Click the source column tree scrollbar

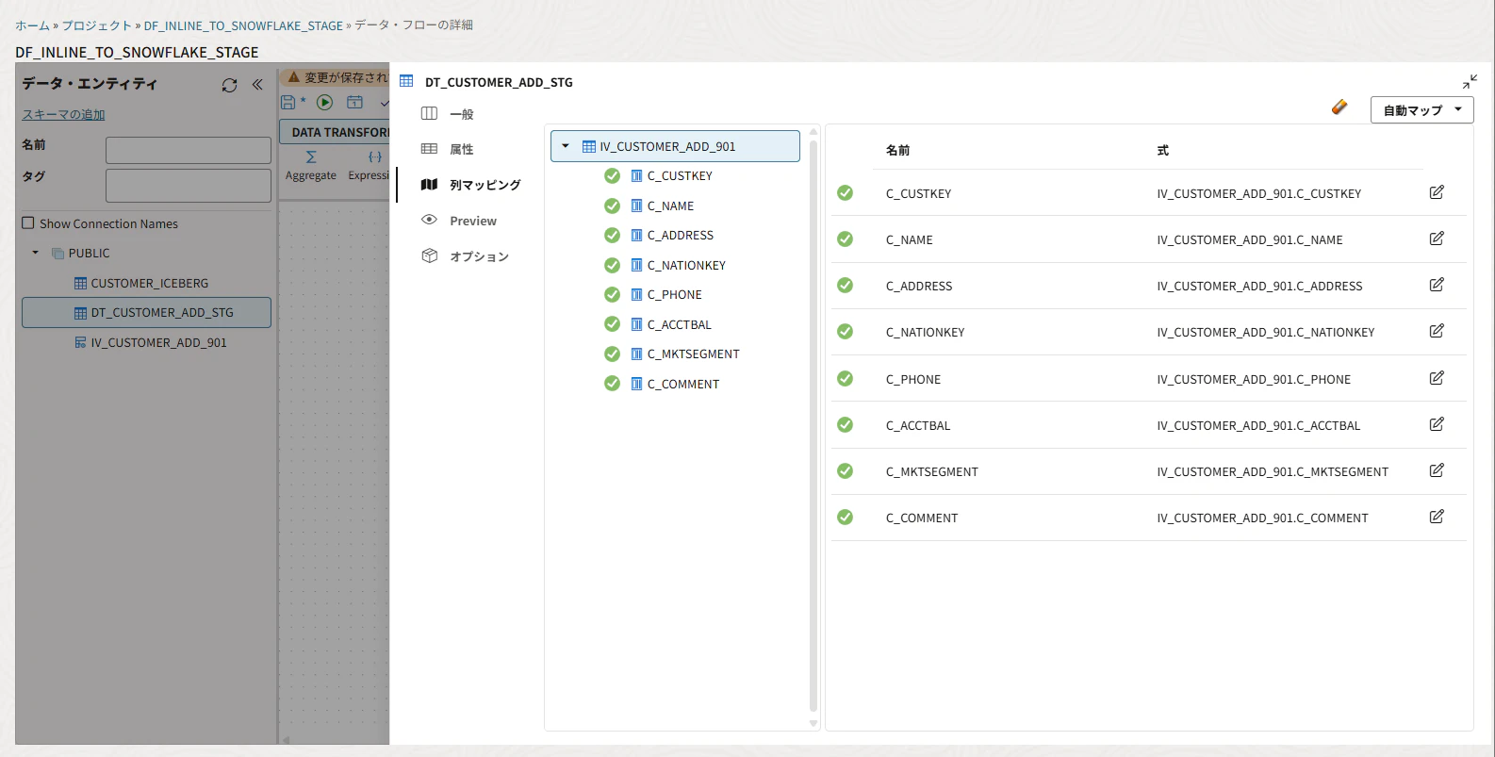(x=813, y=426)
